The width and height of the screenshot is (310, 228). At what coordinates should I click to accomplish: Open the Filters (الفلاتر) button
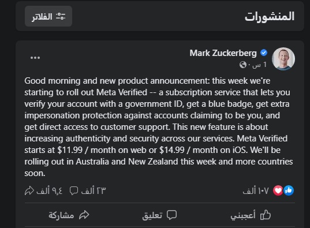(48, 16)
